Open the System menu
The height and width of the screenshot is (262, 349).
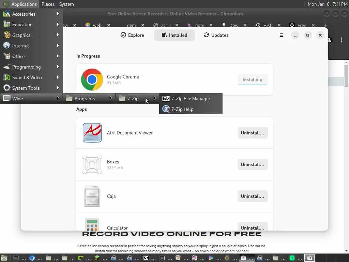(x=66, y=4)
